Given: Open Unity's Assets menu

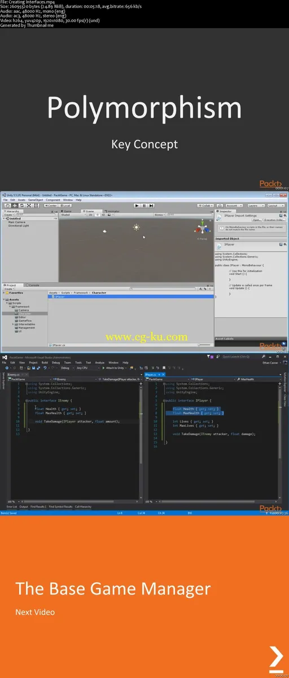Looking at the screenshot, I should click(x=21, y=200).
